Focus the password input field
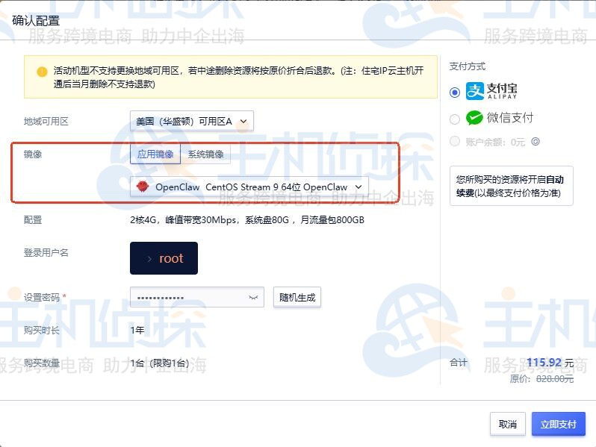The image size is (596, 447). tap(197, 297)
